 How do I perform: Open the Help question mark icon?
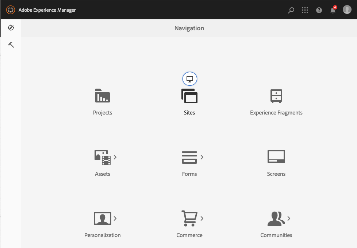tap(319, 10)
